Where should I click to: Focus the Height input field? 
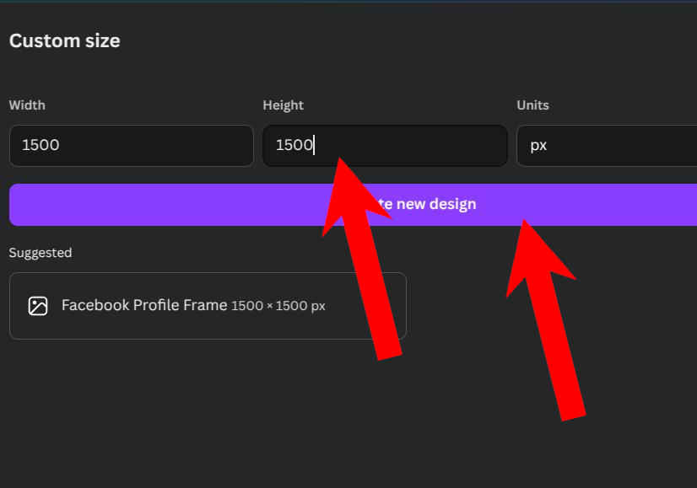[x=385, y=146]
